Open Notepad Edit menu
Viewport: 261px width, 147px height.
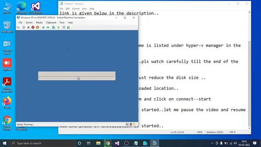click(x=67, y=9)
